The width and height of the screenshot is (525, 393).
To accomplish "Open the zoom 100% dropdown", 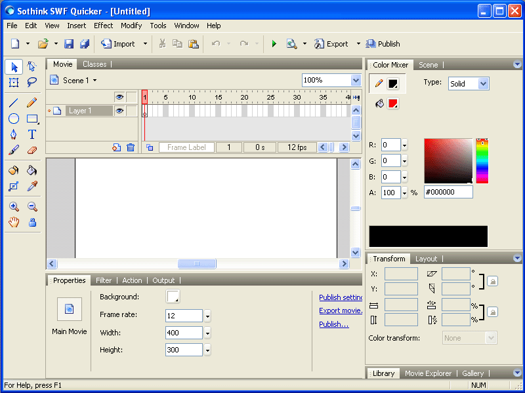I will (x=356, y=80).
